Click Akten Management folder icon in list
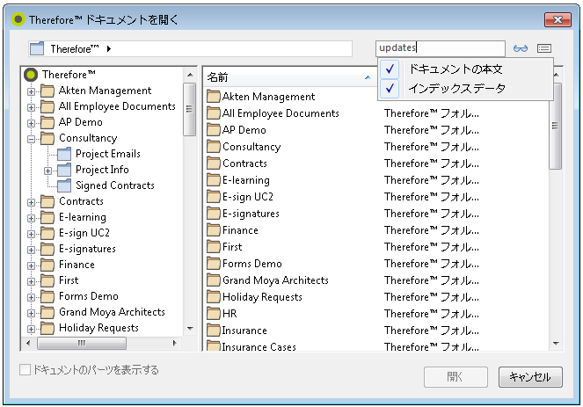The width and height of the screenshot is (583, 407). pos(214,97)
